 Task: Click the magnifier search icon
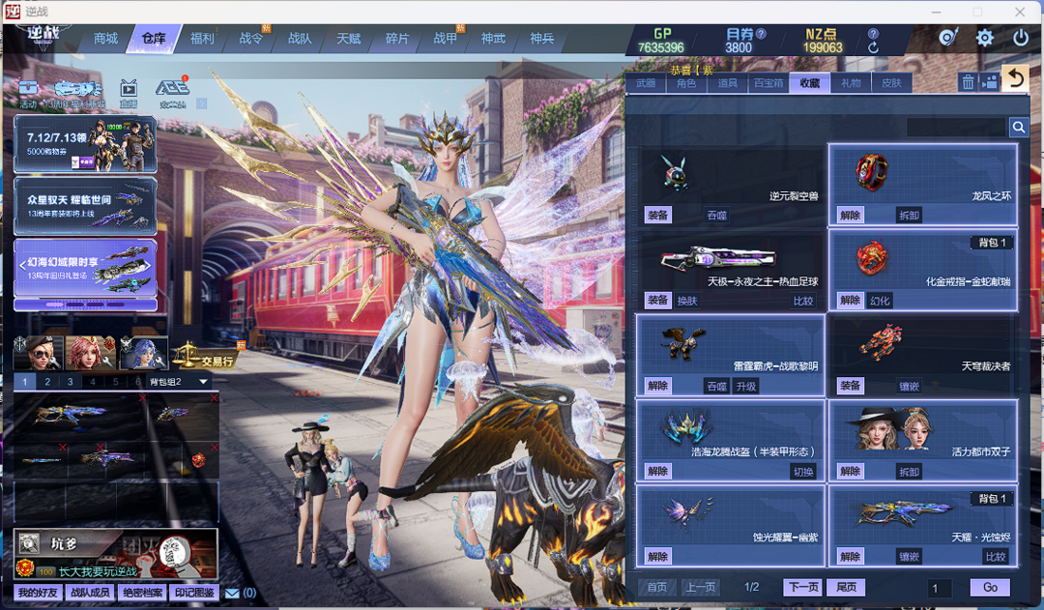(x=1019, y=127)
